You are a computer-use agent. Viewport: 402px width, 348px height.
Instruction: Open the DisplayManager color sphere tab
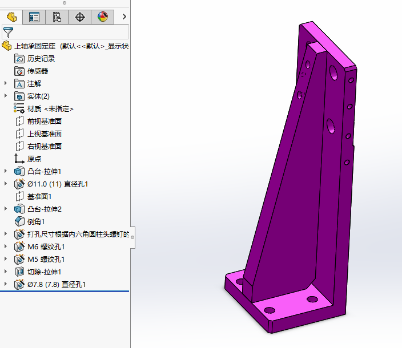[x=103, y=17]
